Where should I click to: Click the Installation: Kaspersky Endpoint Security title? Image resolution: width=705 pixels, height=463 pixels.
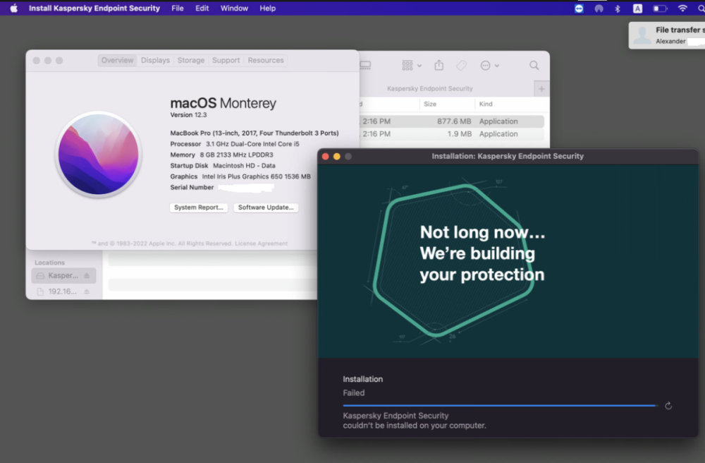(508, 156)
